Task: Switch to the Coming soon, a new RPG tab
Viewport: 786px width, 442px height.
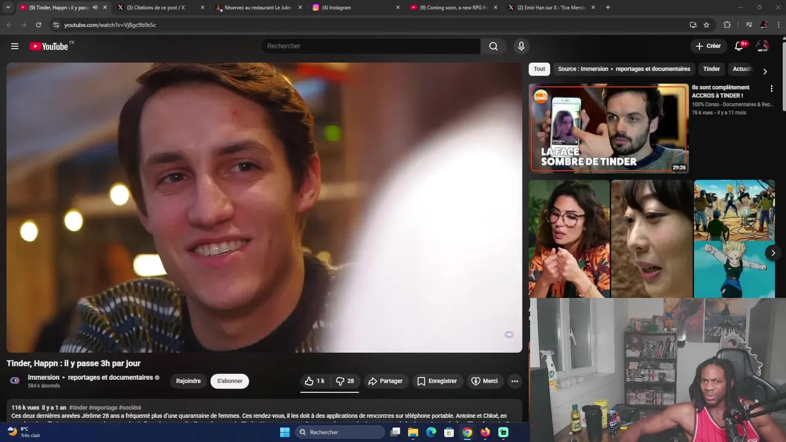Action: coord(453,7)
